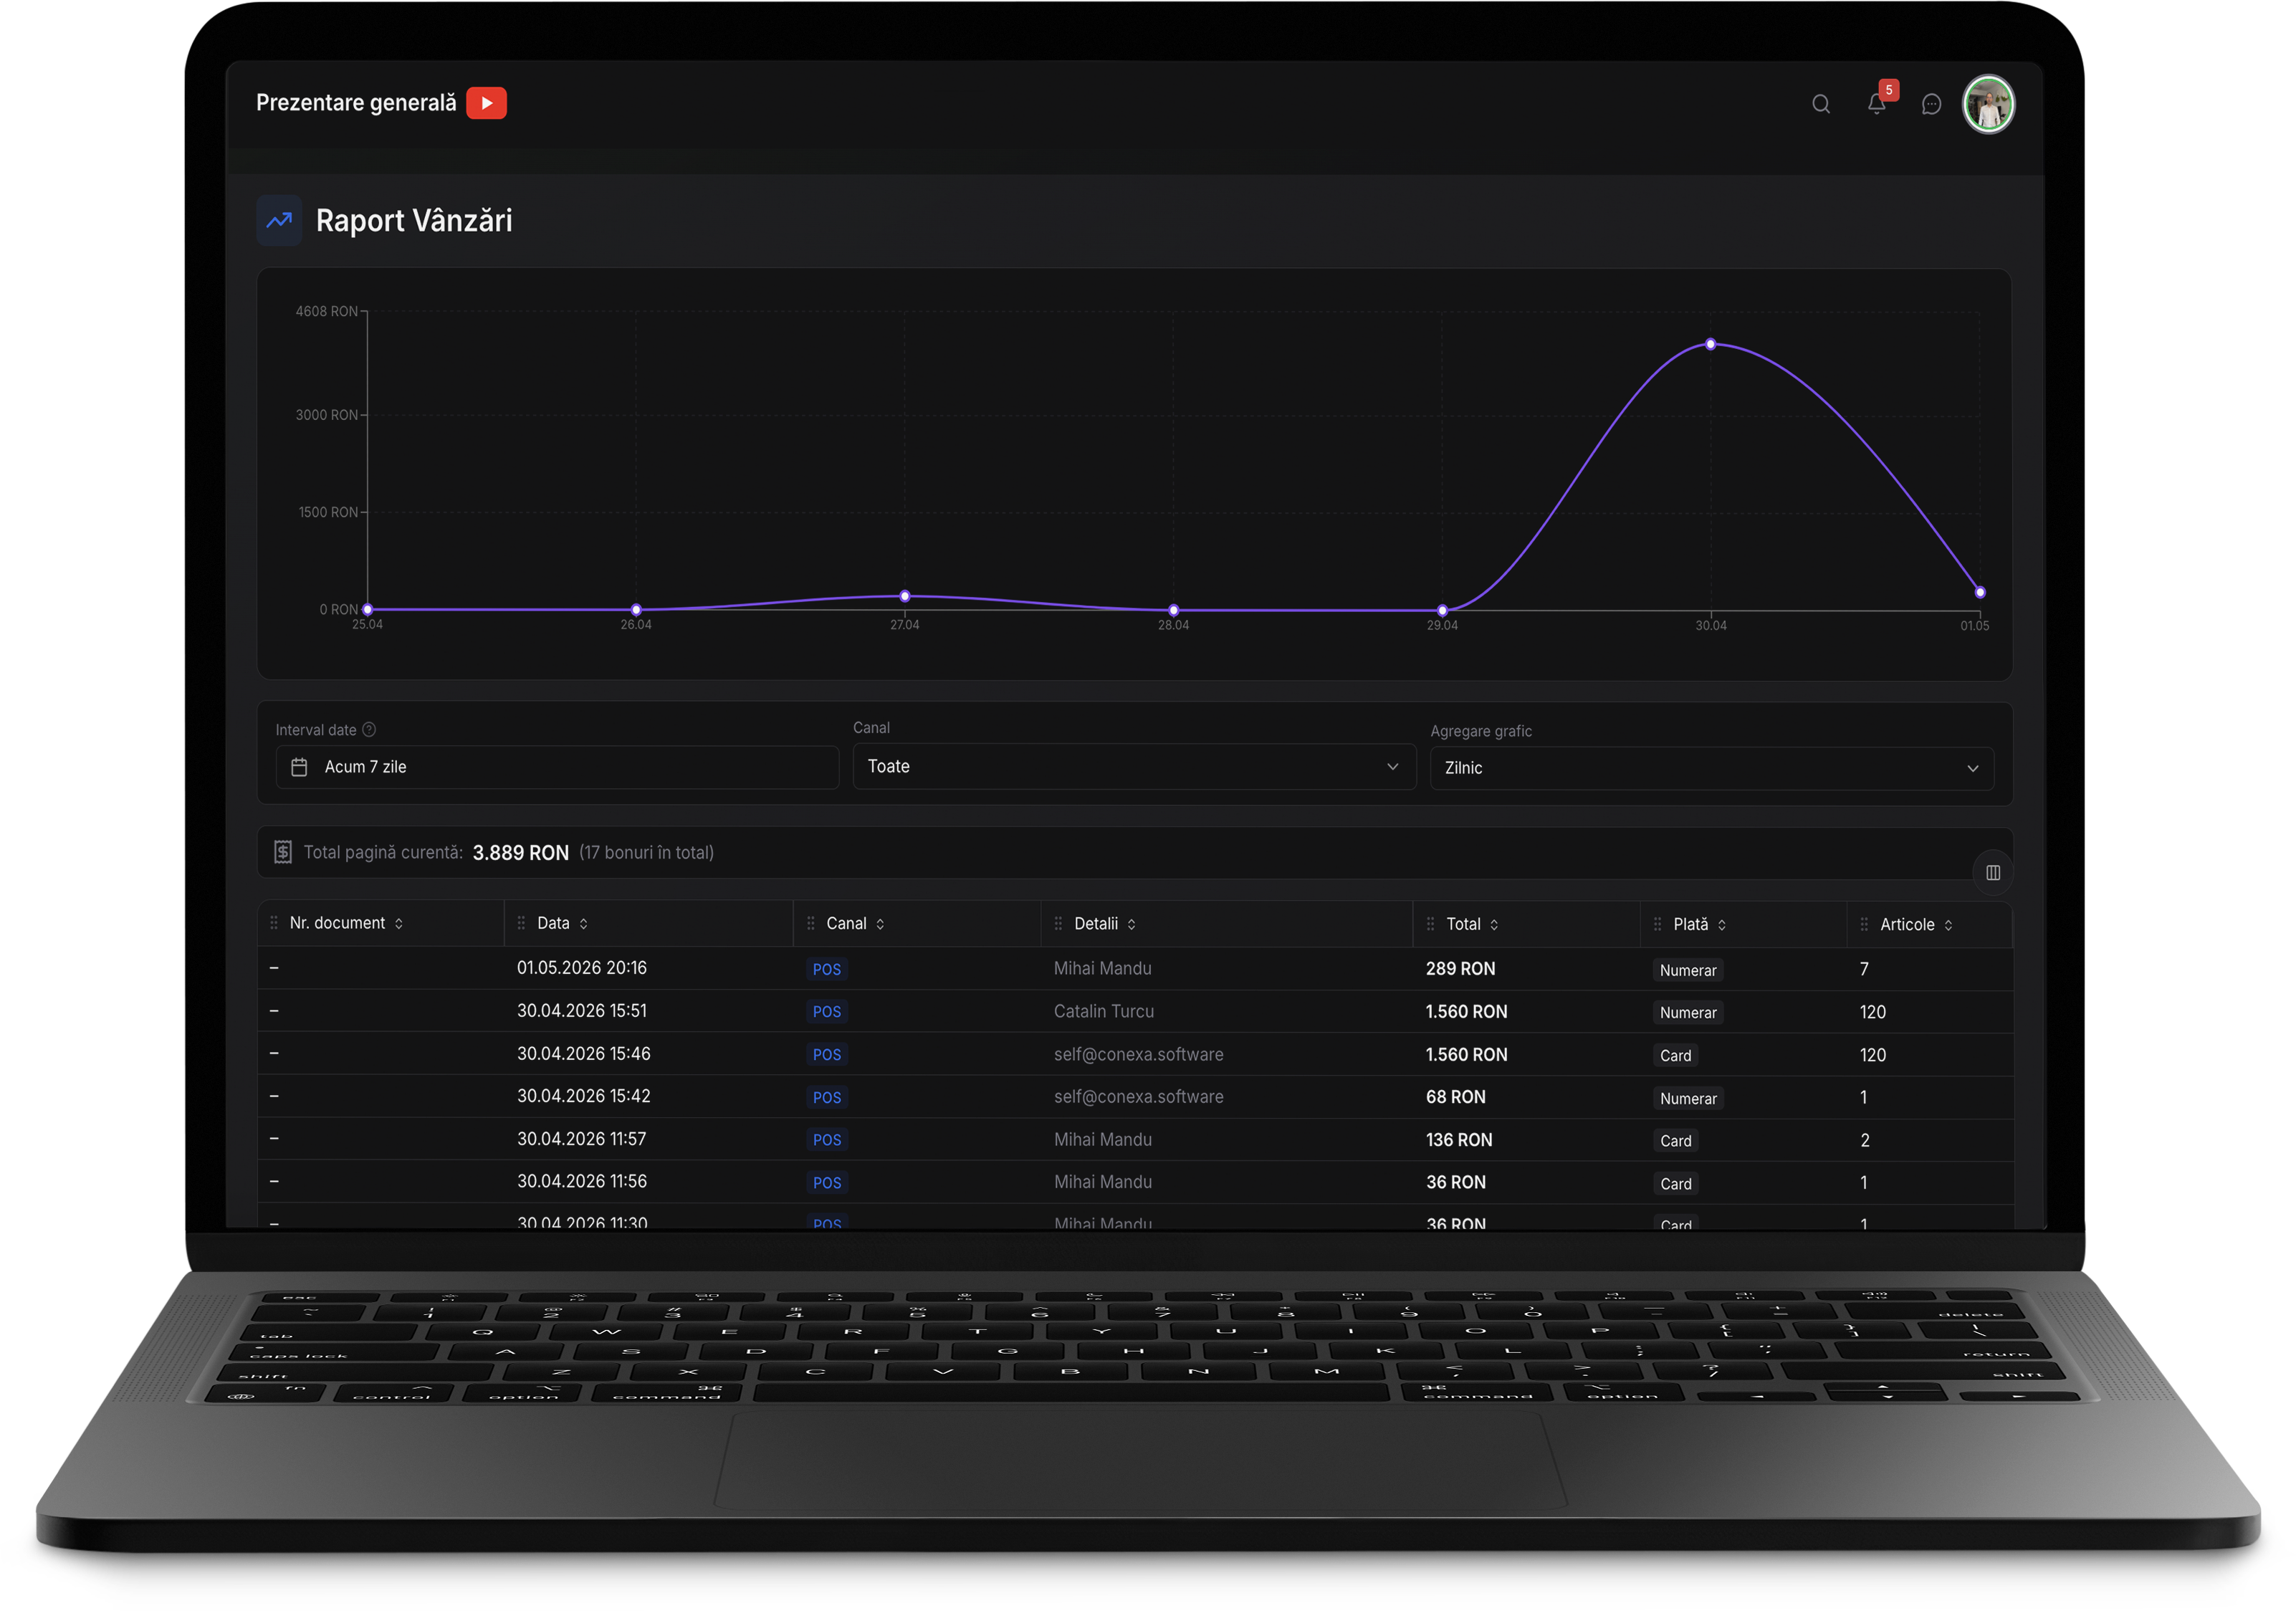Grab the drag handle of Articole column
This screenshot has height=1611, width=2296.
click(1864, 925)
